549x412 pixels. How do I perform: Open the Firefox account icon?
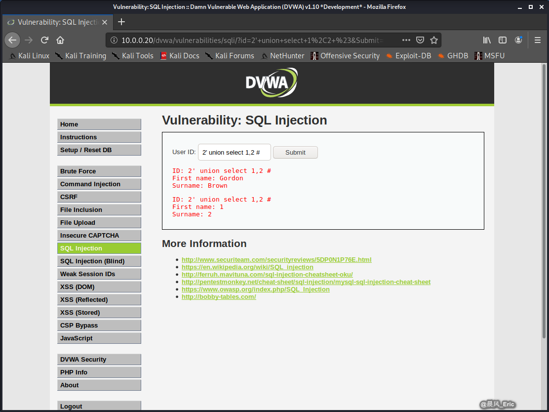518,41
